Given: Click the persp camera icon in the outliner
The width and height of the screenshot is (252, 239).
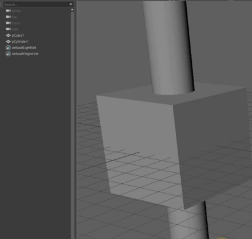Looking at the screenshot, I should tap(8, 10).
